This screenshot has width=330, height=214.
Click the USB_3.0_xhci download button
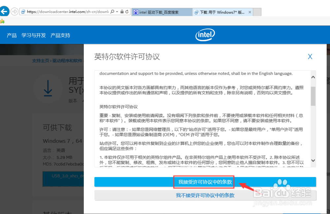click(63, 179)
